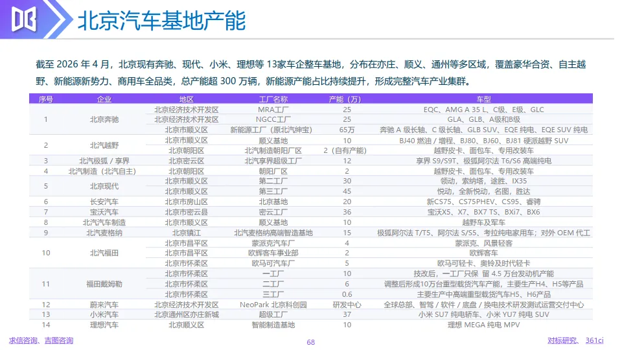This screenshot has width=622, height=350.
Task: Click the DB logo icon in header
Action: point(24,19)
